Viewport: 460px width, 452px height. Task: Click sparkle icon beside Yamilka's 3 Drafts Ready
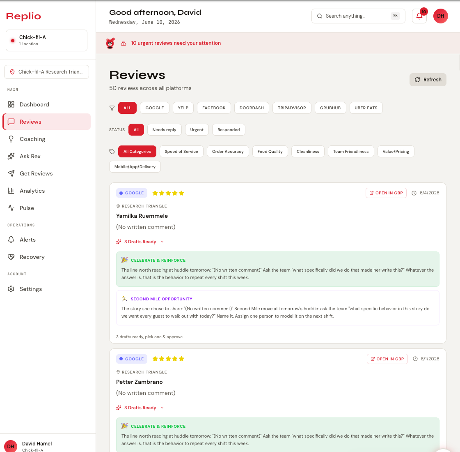pyautogui.click(x=119, y=242)
